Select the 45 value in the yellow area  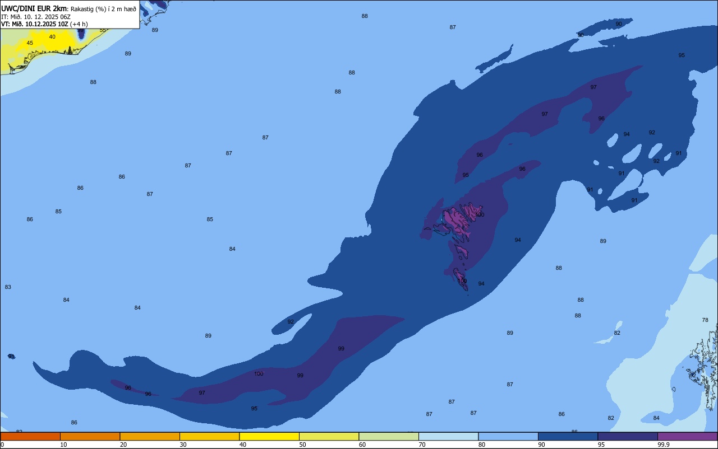30,43
